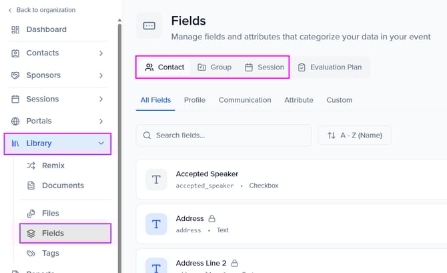Click the lock icon beside Address

(x=211, y=218)
